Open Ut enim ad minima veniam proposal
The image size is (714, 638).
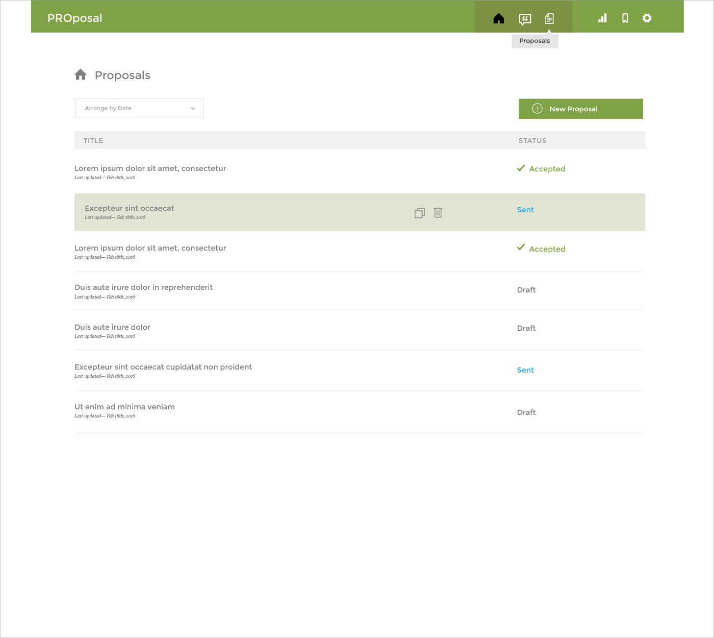[x=124, y=407]
